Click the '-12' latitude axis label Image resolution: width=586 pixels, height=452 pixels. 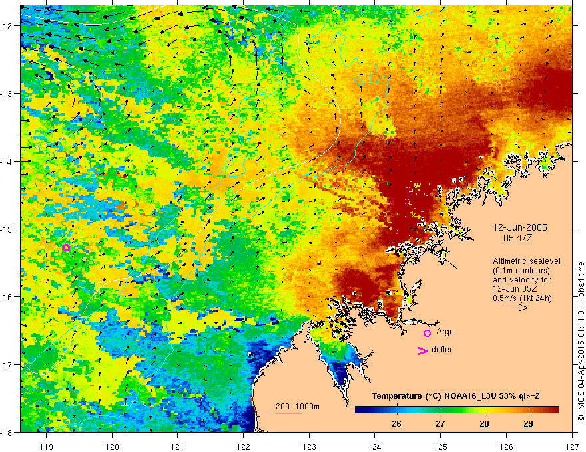[7, 26]
